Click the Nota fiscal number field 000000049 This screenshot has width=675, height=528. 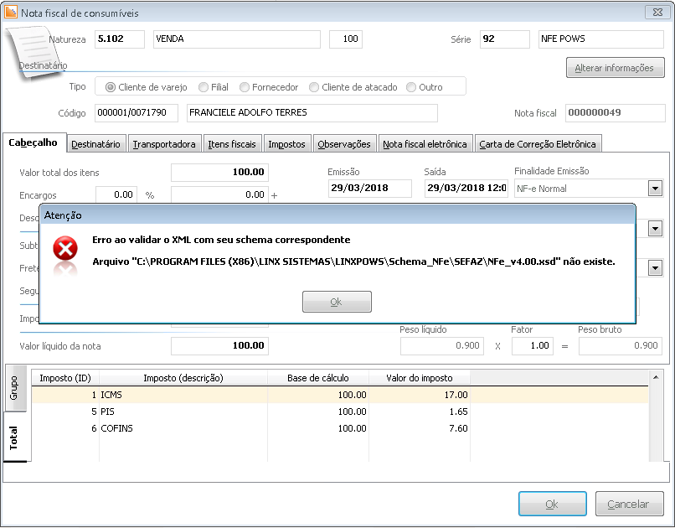(x=616, y=113)
